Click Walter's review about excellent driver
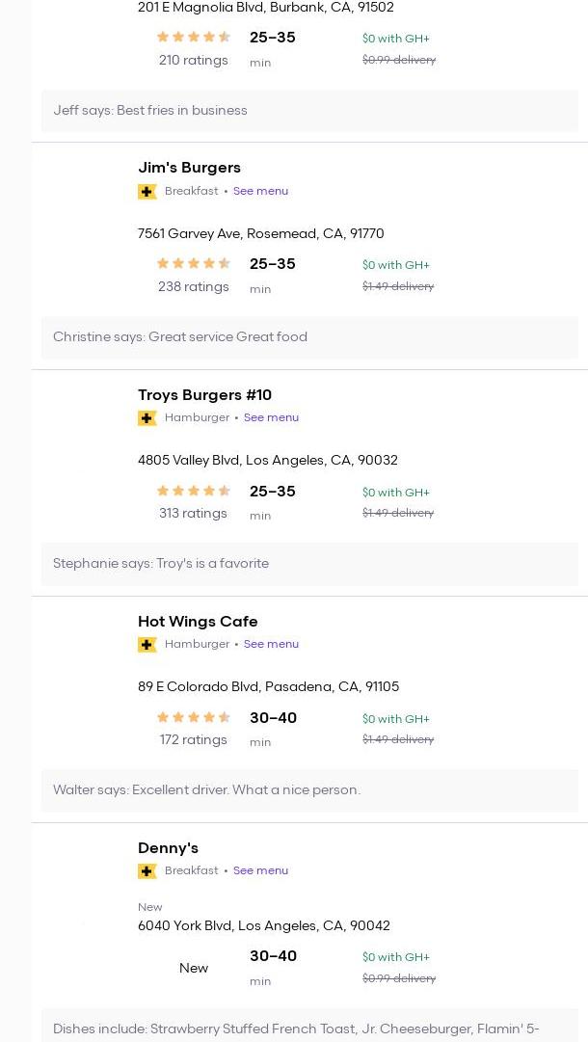588x1042 pixels. (x=206, y=790)
